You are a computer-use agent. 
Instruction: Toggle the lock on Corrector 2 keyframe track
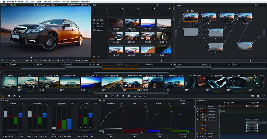click(x=203, y=112)
